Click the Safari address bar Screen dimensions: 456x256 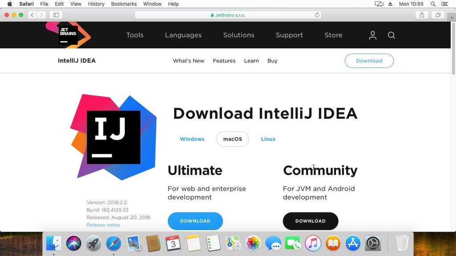(x=228, y=15)
